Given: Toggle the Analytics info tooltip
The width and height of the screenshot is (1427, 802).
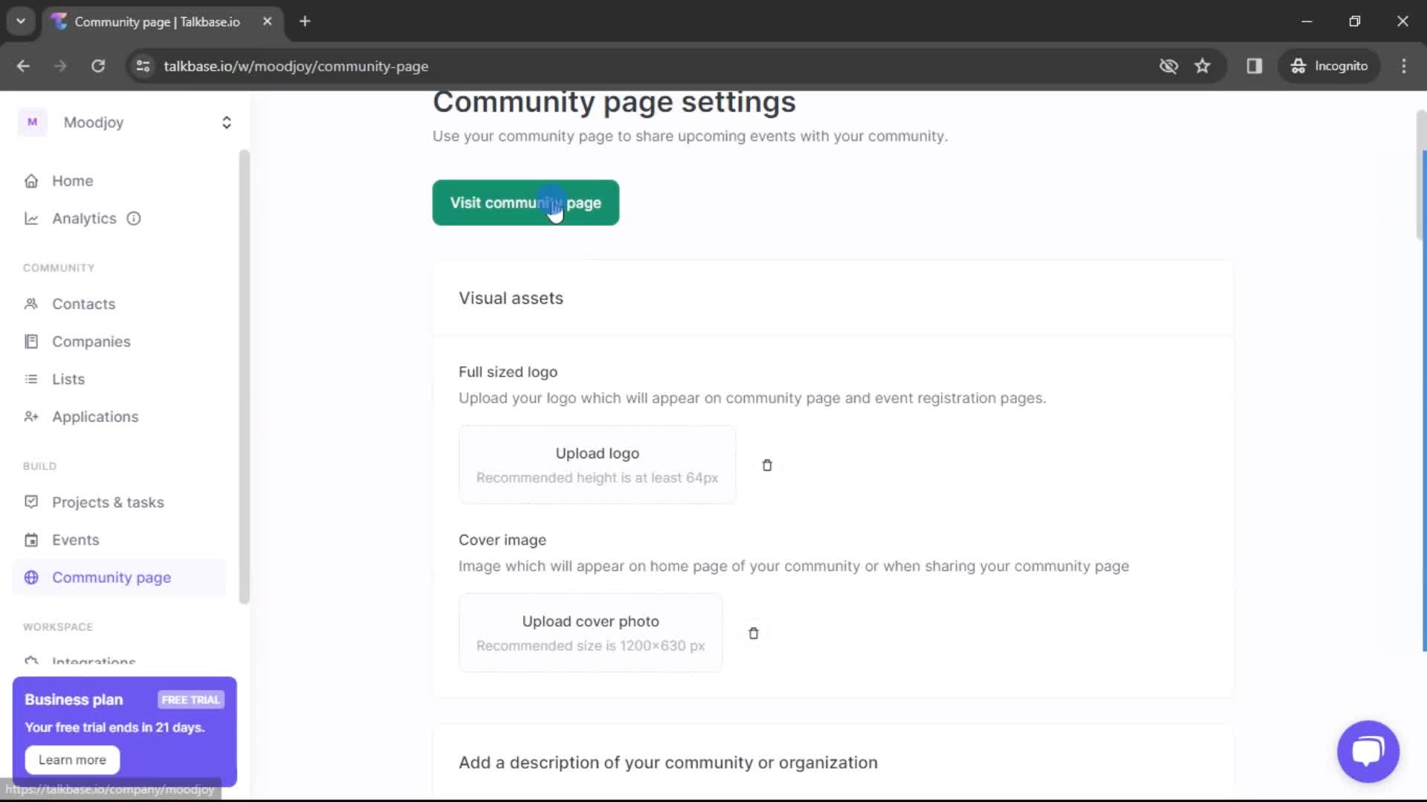Looking at the screenshot, I should tap(133, 218).
